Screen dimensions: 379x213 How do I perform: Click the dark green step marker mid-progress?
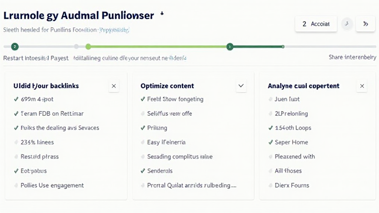(230, 47)
